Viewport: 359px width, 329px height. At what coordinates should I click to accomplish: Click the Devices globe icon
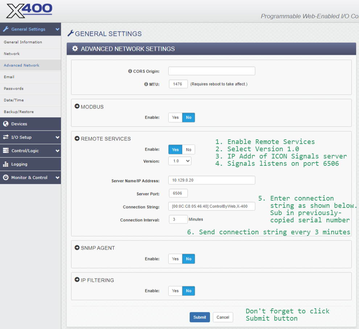point(6,124)
